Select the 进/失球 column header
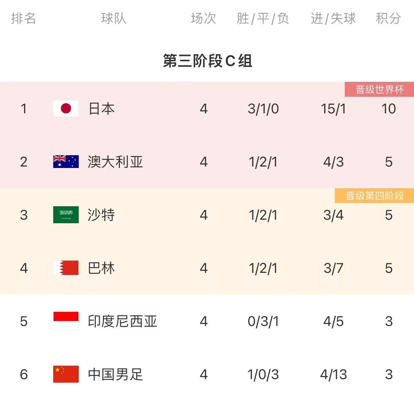The height and width of the screenshot is (405, 414). [x=333, y=18]
